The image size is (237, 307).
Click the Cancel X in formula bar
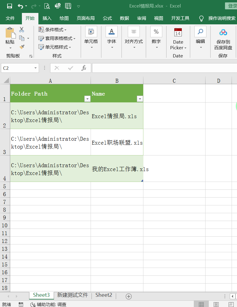(57, 68)
